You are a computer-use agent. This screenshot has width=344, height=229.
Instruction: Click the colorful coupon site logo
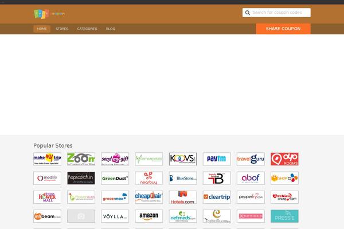coord(49,14)
